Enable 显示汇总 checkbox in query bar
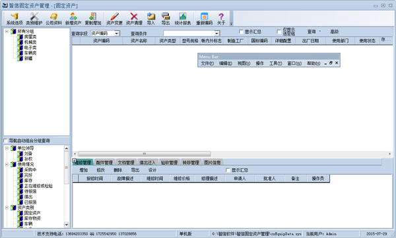396x238 pixels. pyautogui.click(x=241, y=32)
